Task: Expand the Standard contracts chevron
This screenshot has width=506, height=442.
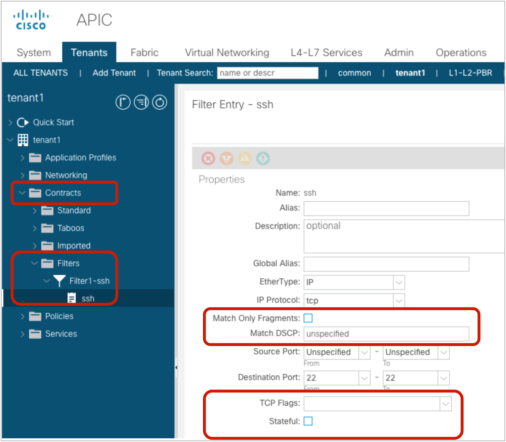Action: (x=35, y=210)
